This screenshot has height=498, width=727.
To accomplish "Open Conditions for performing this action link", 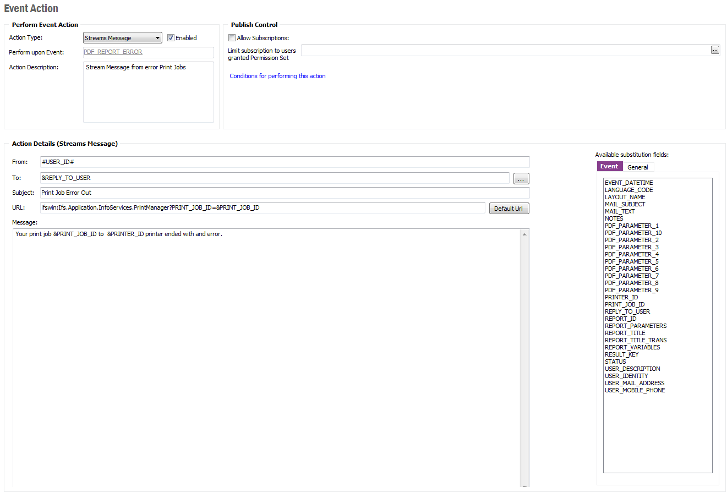I will point(277,76).
